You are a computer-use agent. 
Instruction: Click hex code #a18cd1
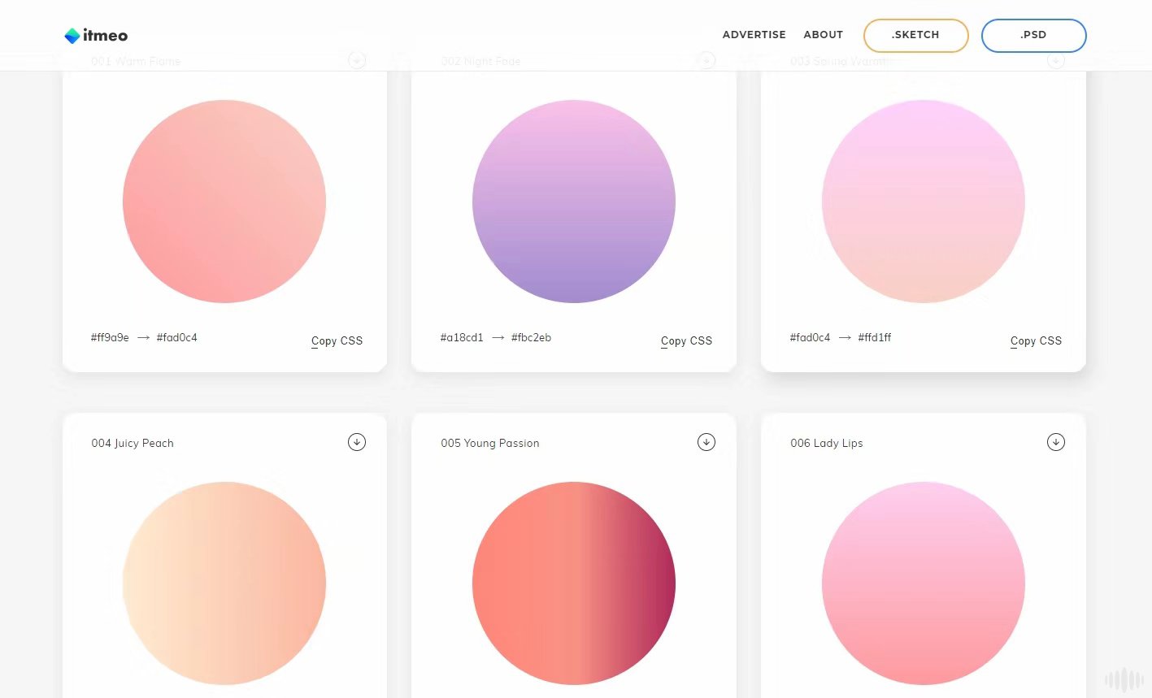pyautogui.click(x=462, y=337)
